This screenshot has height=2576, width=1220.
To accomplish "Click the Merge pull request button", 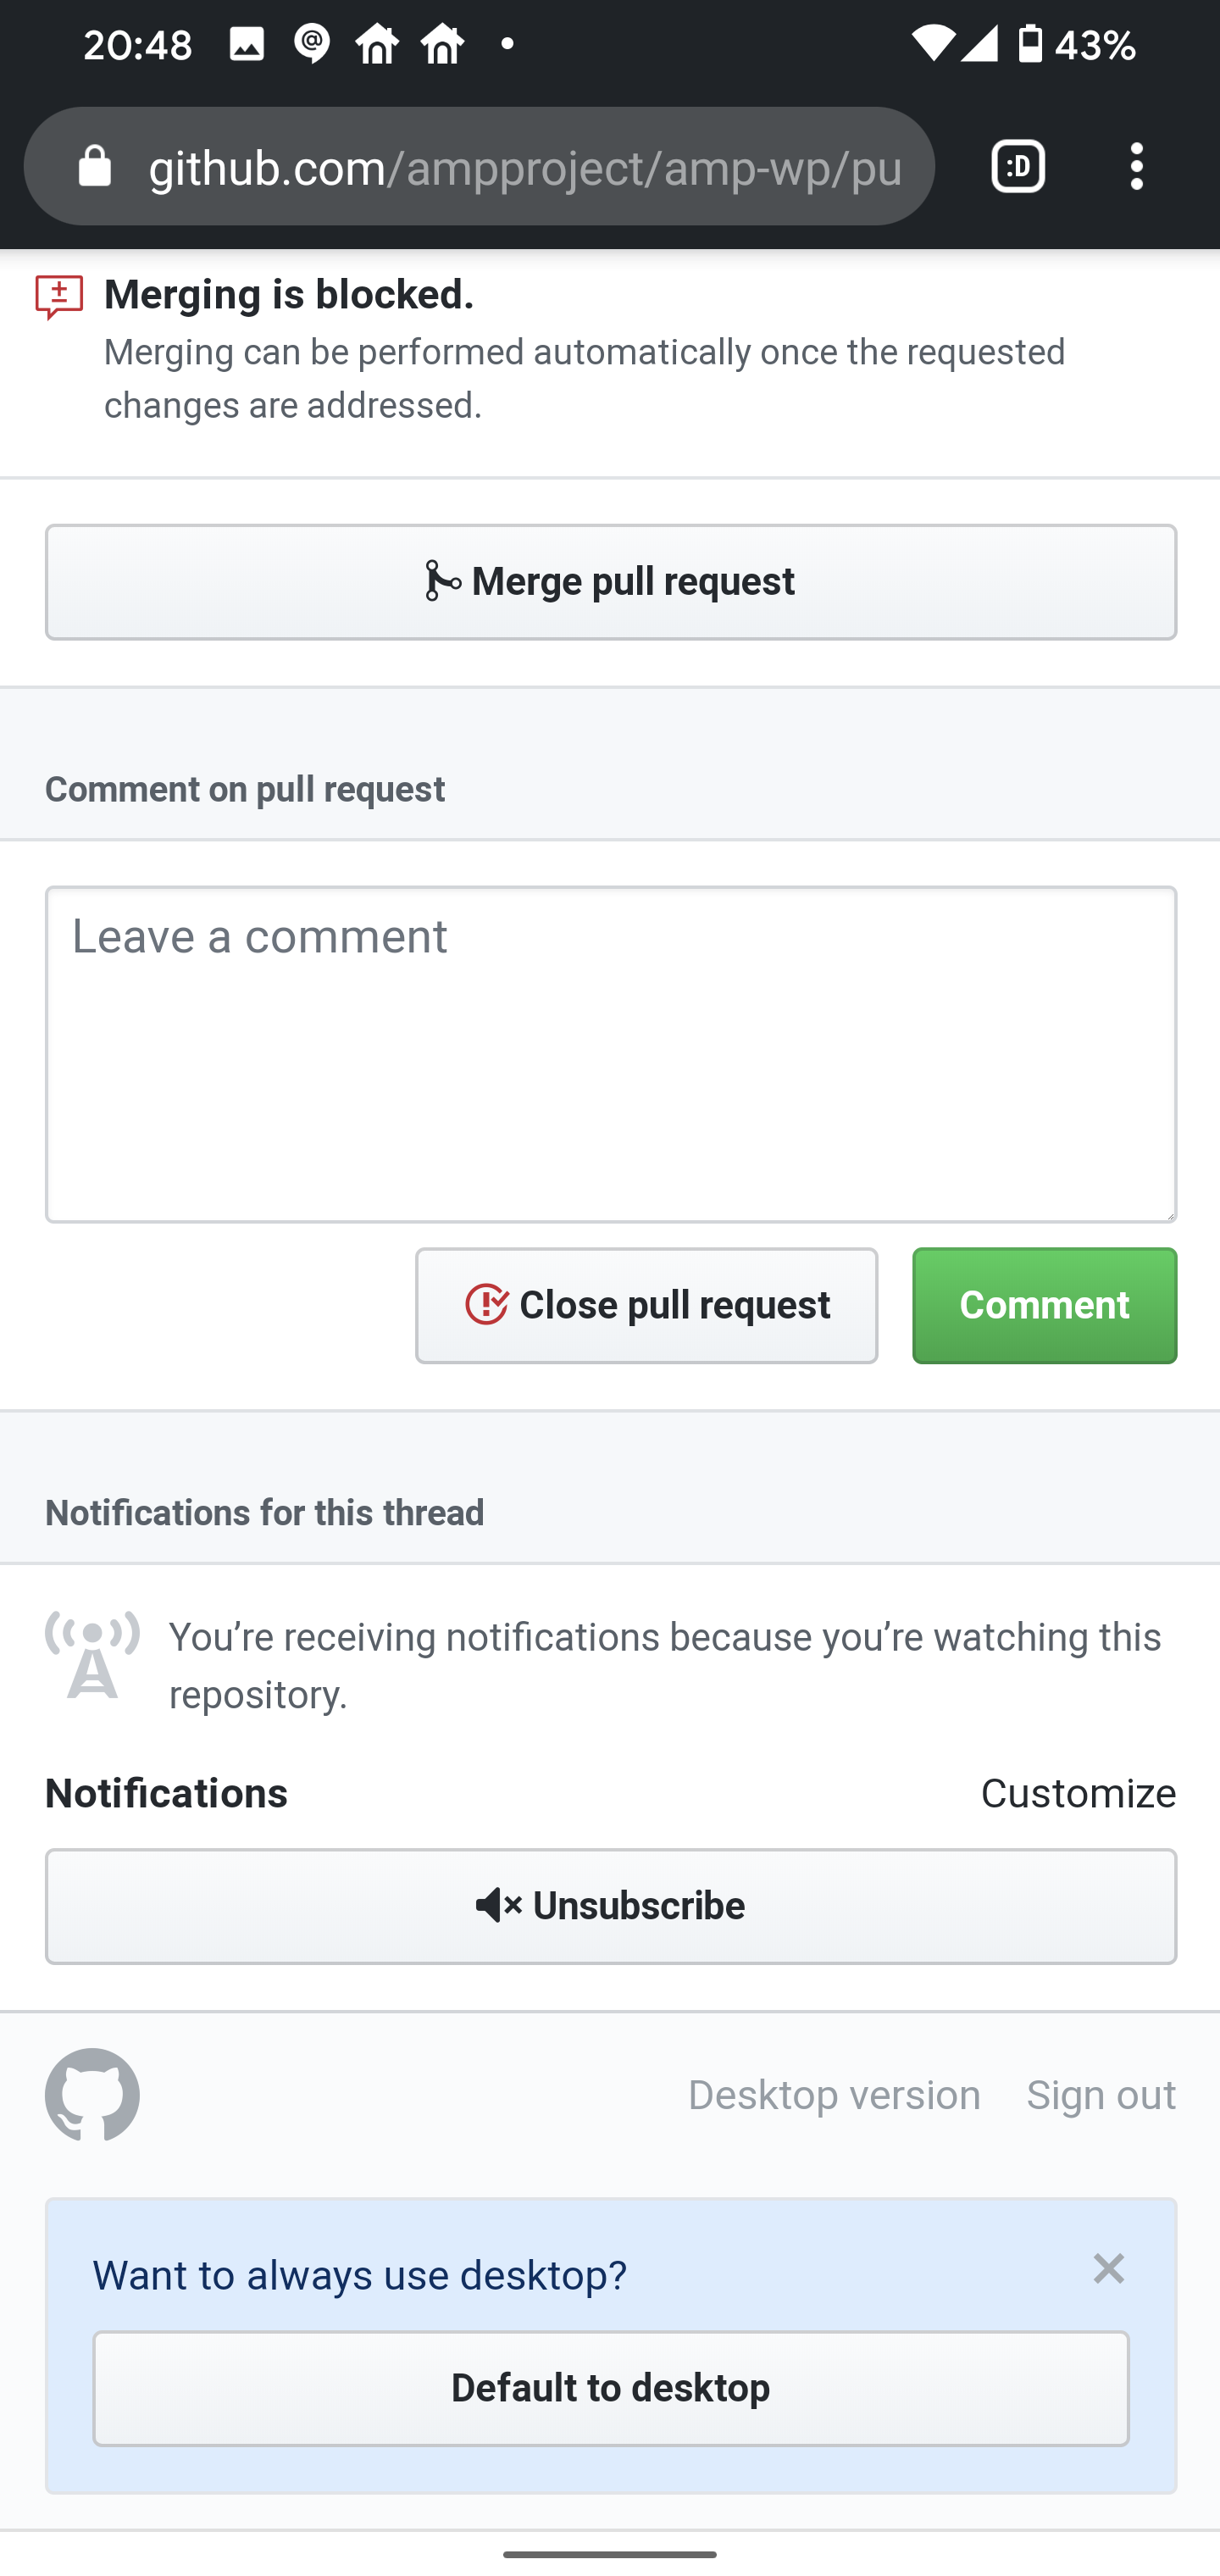I will [610, 581].
